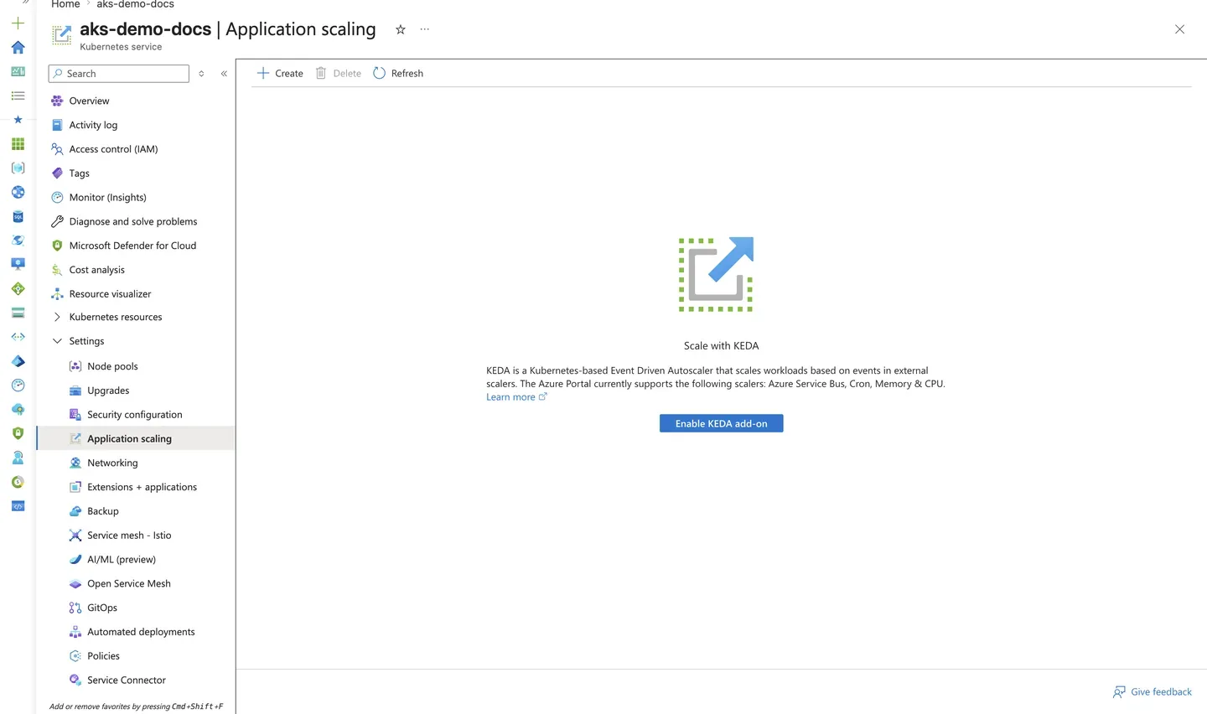Click the Cost analysis icon
This screenshot has width=1207, height=714.
pyautogui.click(x=57, y=270)
